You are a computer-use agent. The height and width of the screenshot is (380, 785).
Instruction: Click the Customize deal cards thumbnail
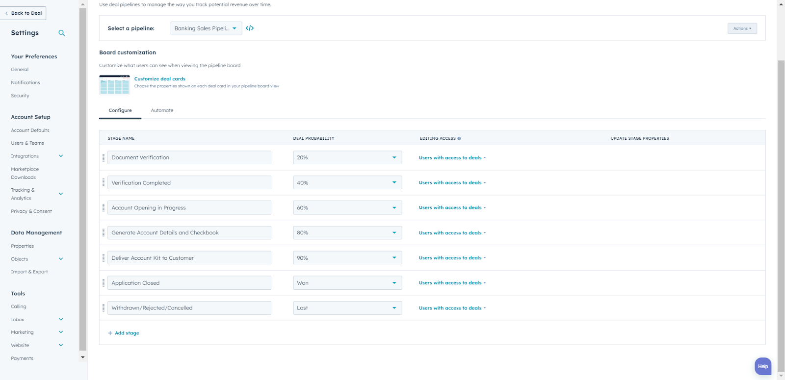tap(114, 85)
